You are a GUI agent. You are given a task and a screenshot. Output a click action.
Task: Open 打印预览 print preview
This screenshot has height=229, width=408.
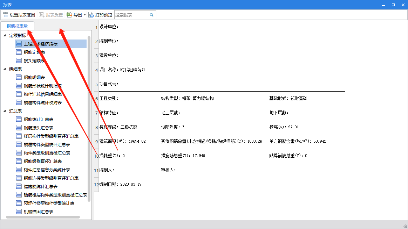[x=100, y=15]
